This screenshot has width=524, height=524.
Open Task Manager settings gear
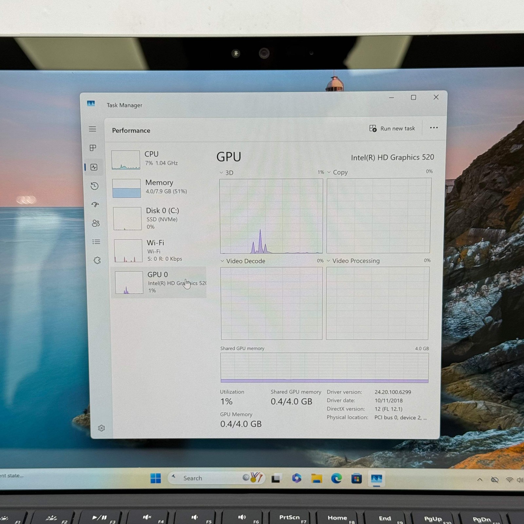(102, 428)
